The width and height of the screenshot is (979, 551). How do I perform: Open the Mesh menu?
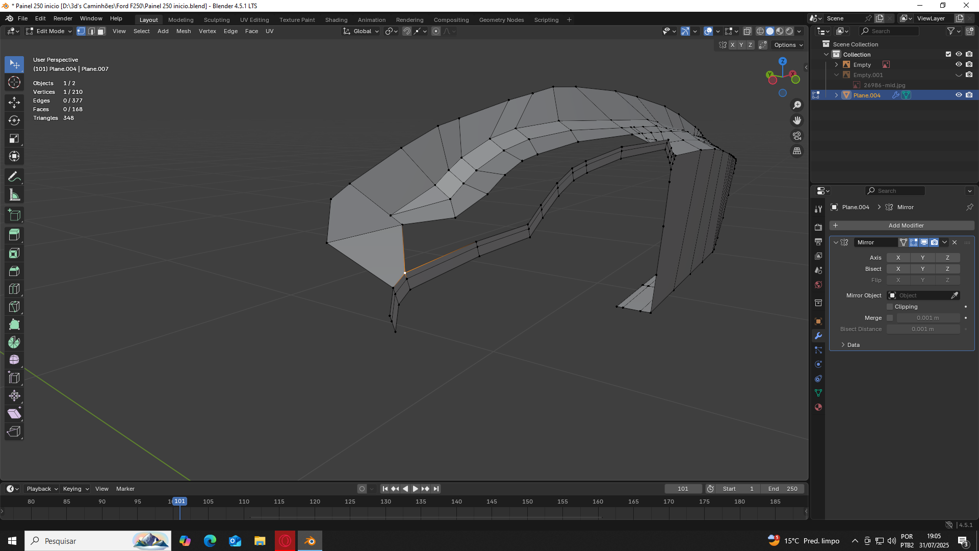pyautogui.click(x=183, y=32)
